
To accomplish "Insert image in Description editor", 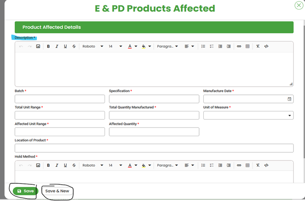I will click(38, 46).
